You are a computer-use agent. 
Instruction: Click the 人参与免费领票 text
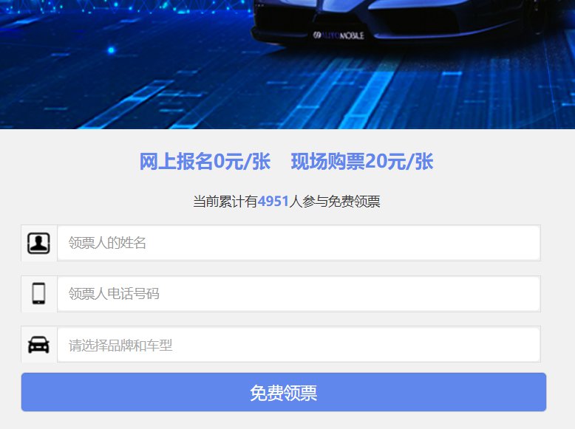(x=334, y=202)
